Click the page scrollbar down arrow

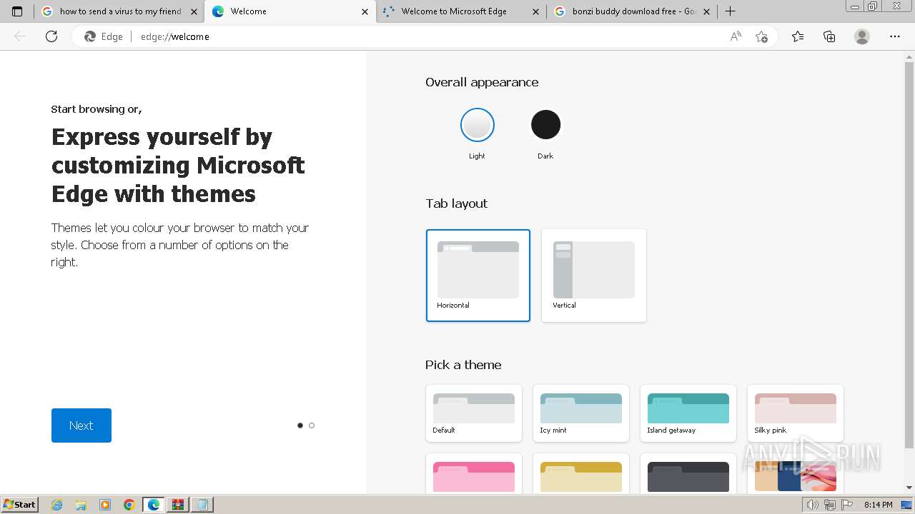point(909,488)
